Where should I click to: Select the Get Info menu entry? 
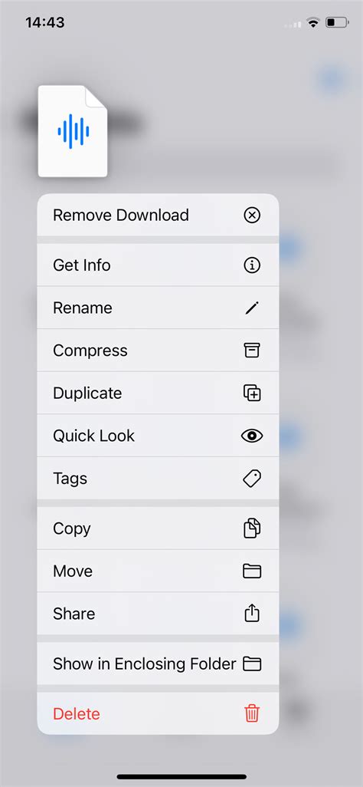pyautogui.click(x=158, y=265)
